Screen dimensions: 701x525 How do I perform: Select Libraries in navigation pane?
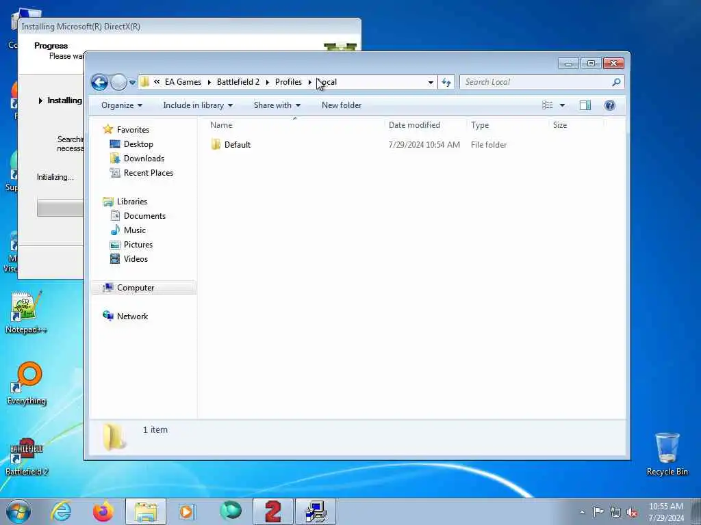(x=132, y=202)
